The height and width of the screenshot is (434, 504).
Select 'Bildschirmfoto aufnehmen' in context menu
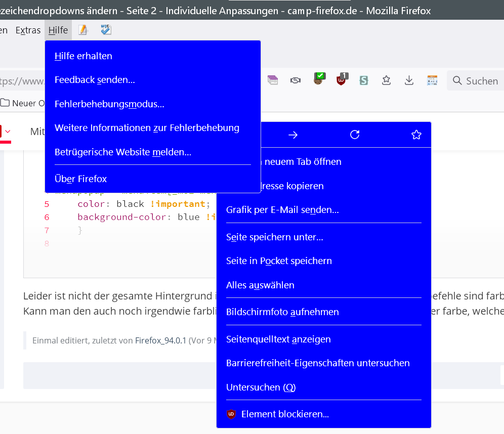point(282,312)
